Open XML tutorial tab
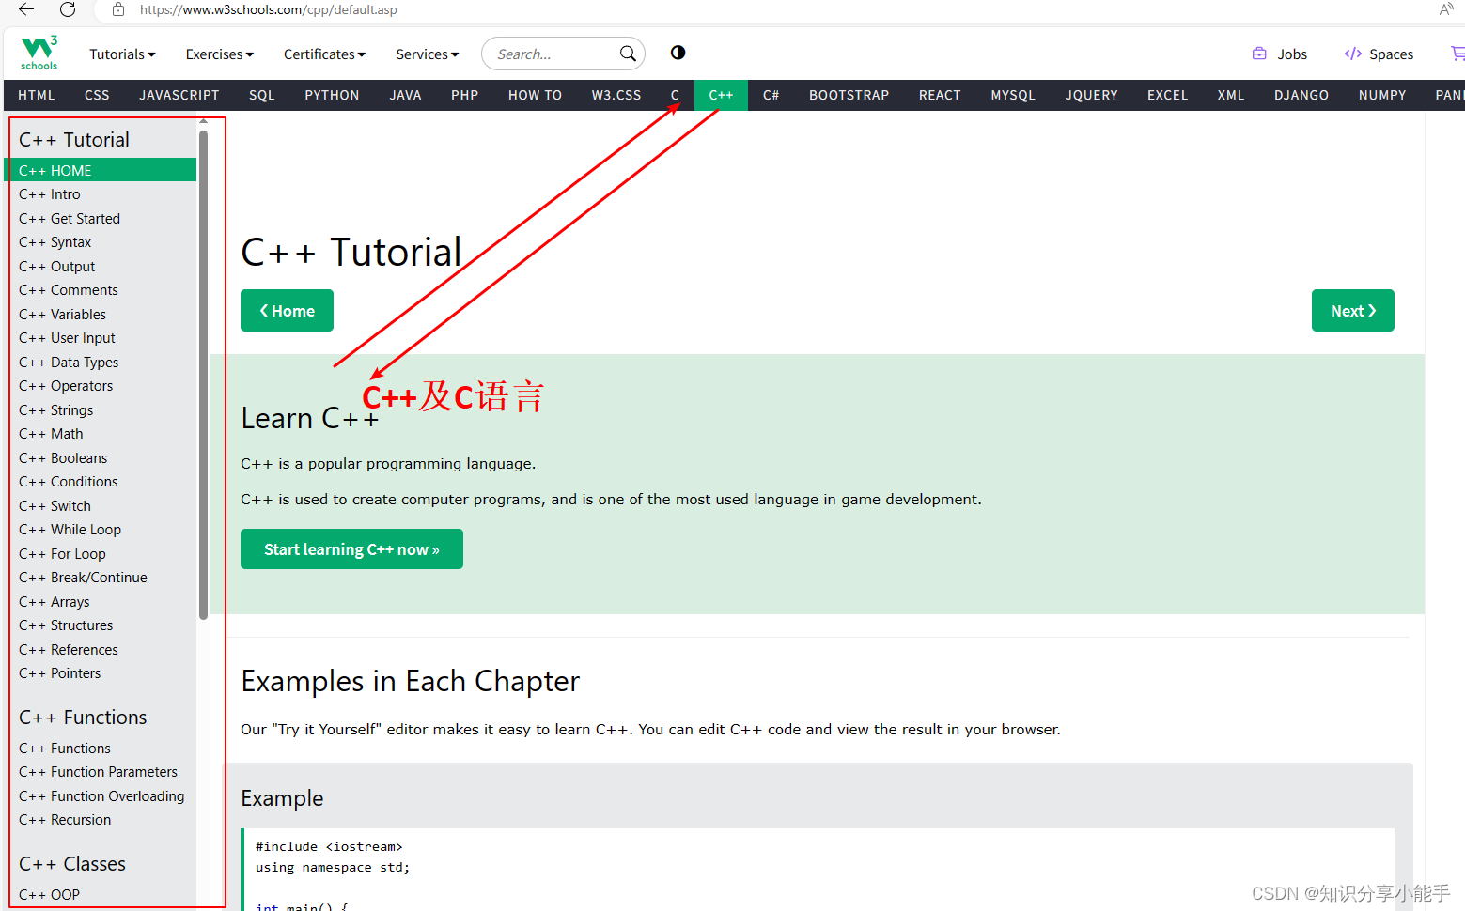Screen dimensions: 1465x911 pos(1230,95)
